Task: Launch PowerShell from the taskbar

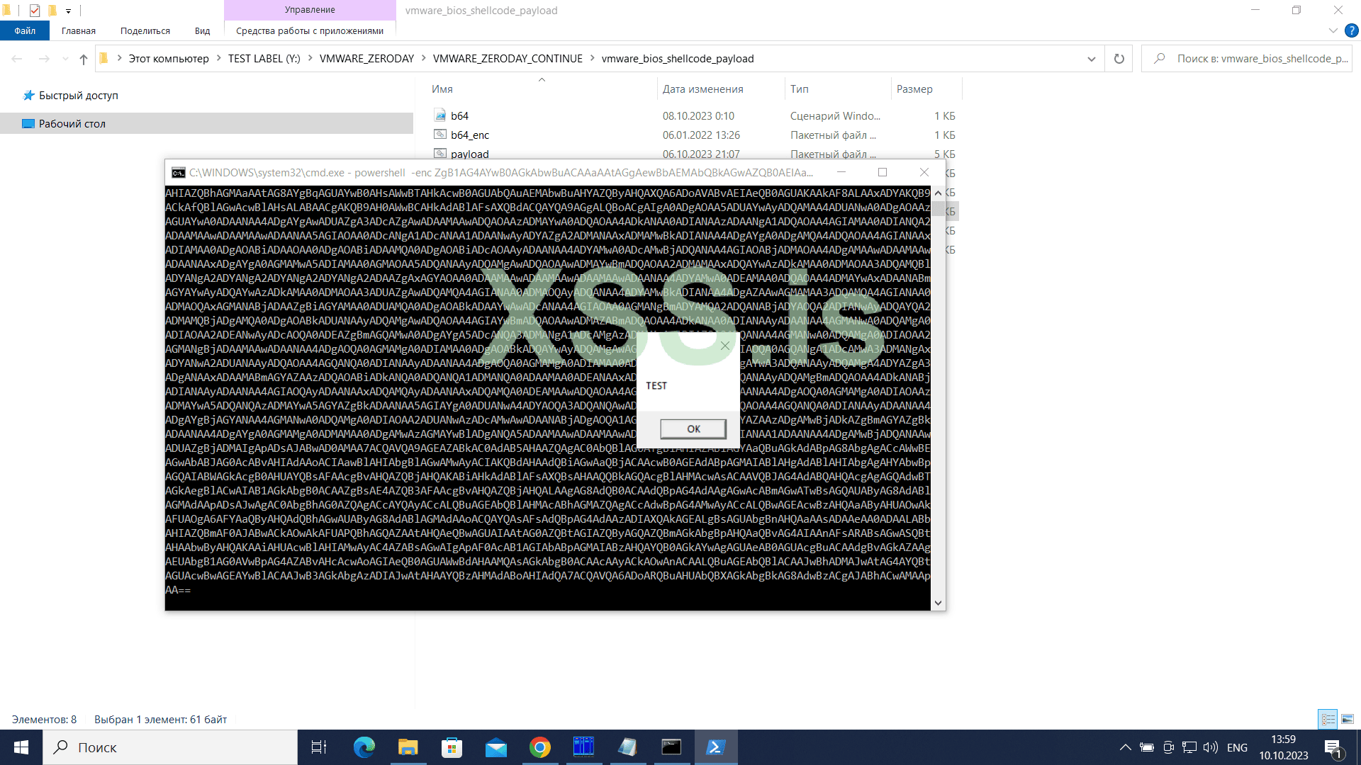Action: (715, 747)
